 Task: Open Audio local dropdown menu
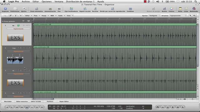click(x=62, y=16)
